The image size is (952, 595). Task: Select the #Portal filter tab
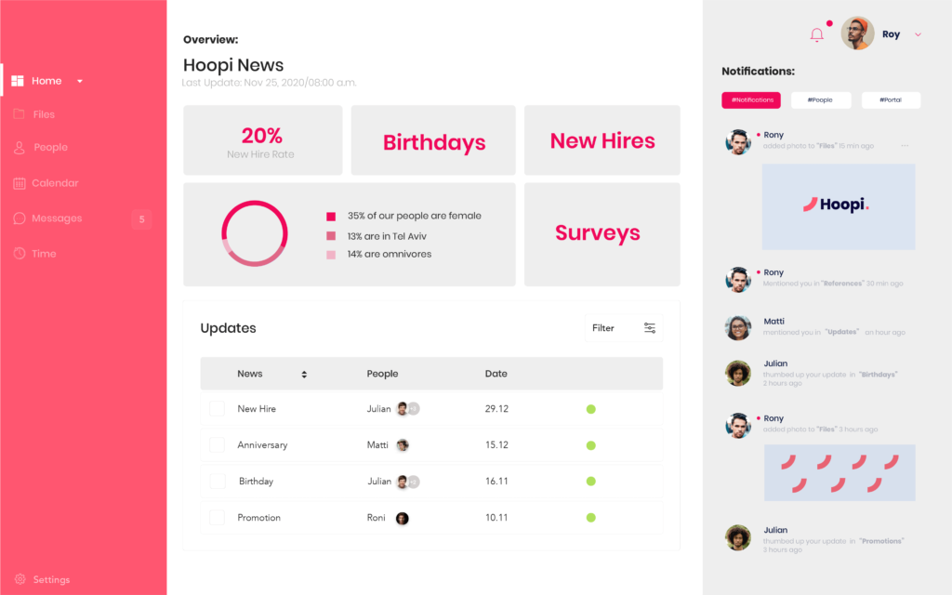[x=891, y=99]
